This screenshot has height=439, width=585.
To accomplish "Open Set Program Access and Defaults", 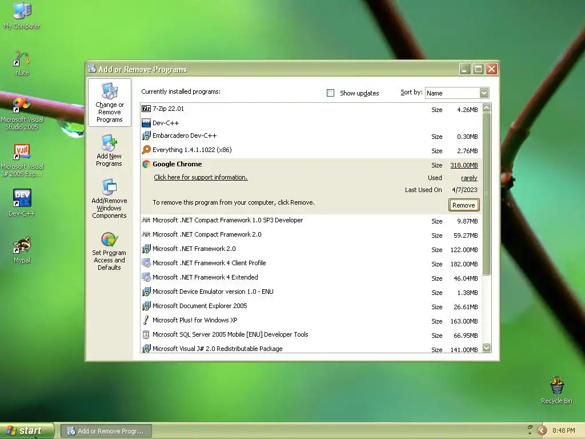I will click(109, 252).
